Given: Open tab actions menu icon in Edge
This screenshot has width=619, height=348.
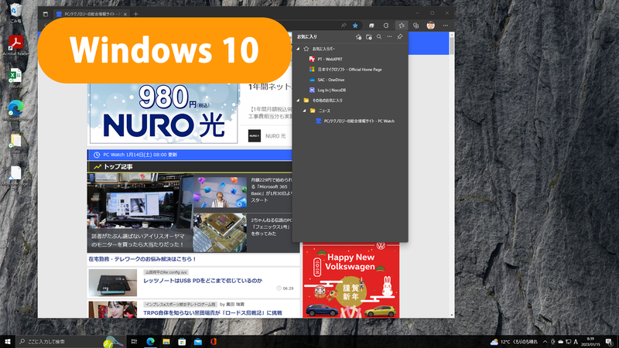Looking at the screenshot, I should (x=46, y=14).
